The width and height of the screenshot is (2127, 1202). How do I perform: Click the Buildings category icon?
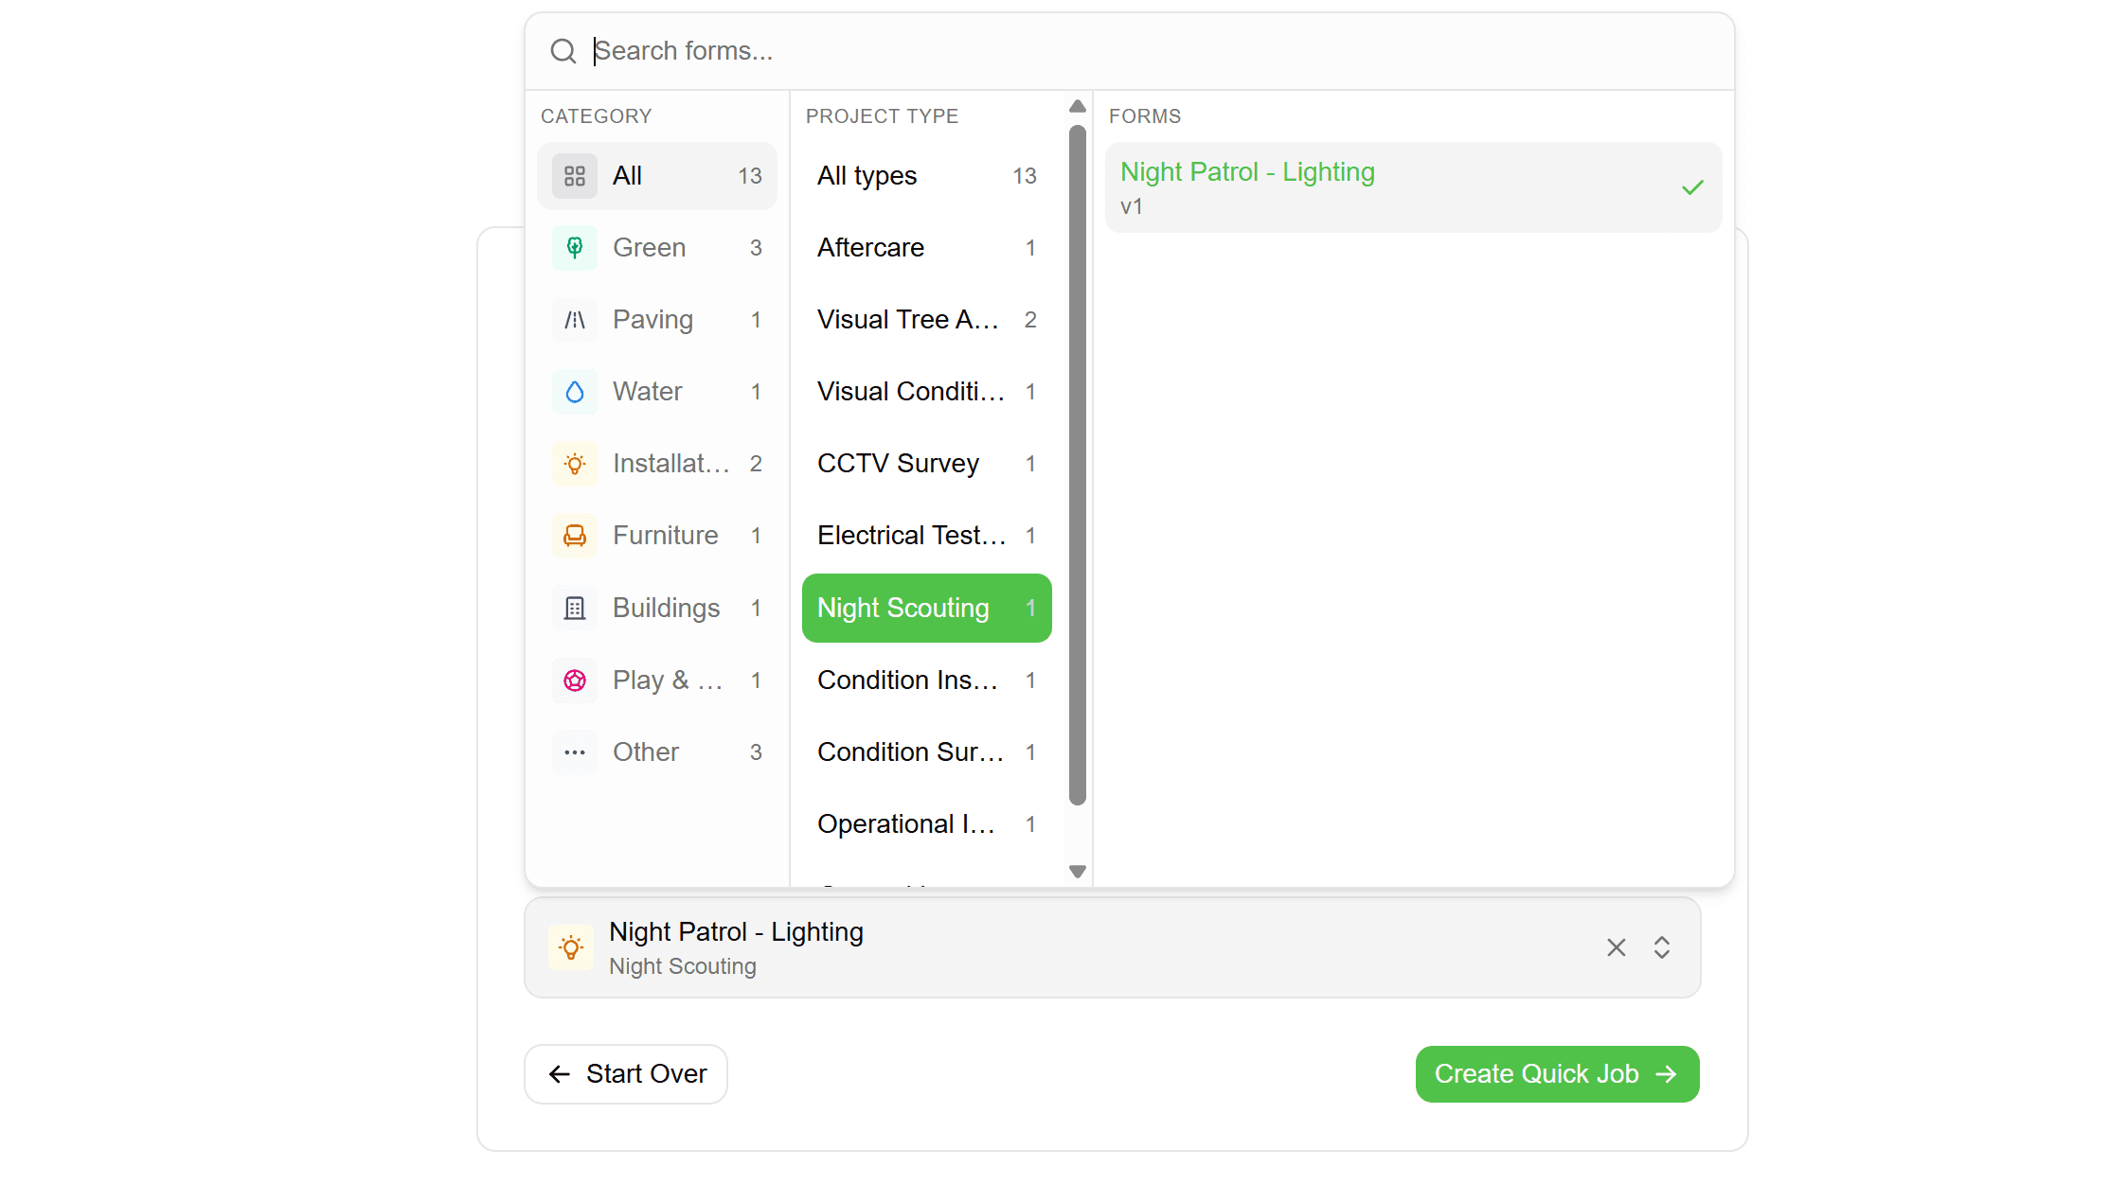(575, 607)
